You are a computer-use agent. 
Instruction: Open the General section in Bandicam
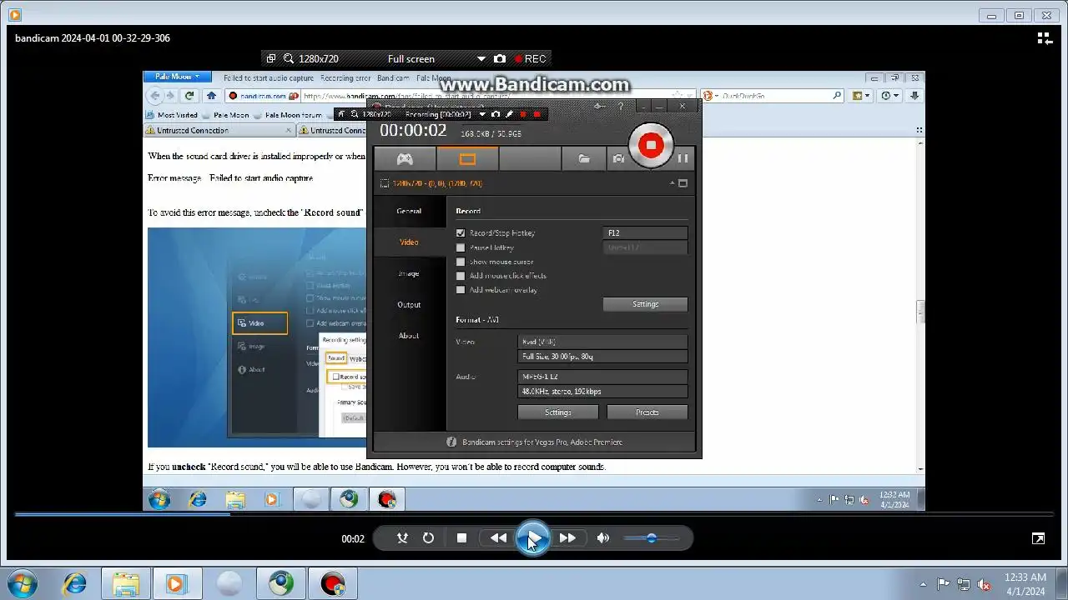point(409,212)
